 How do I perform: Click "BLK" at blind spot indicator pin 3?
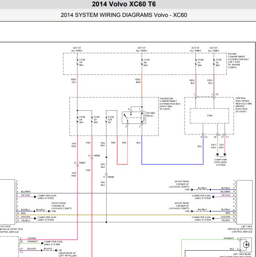232,249
